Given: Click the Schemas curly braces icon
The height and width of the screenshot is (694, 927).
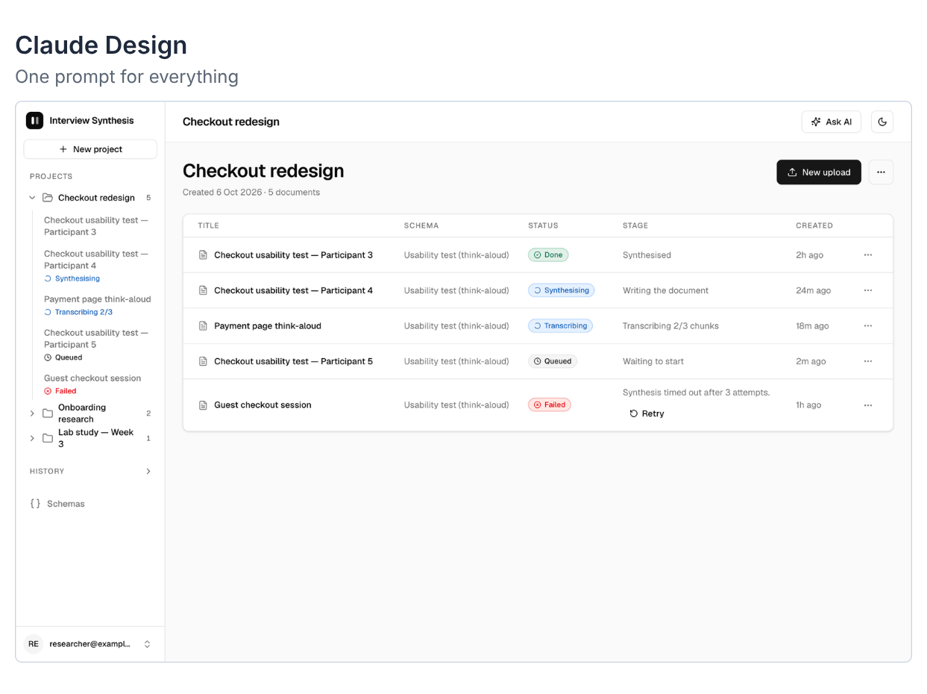Looking at the screenshot, I should (35, 504).
